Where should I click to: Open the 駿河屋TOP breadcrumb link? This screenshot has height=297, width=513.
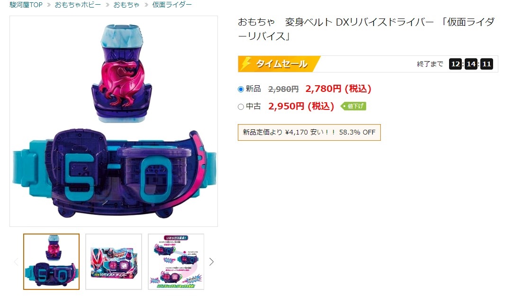pos(26,5)
